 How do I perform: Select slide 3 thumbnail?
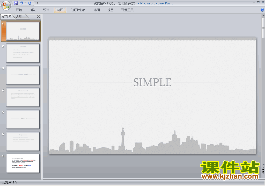(23, 75)
